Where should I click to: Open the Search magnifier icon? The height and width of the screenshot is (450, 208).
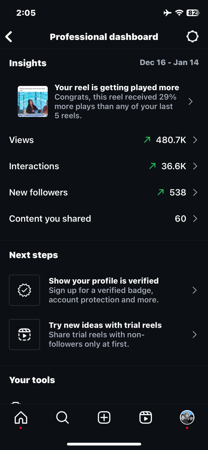(x=62, y=417)
